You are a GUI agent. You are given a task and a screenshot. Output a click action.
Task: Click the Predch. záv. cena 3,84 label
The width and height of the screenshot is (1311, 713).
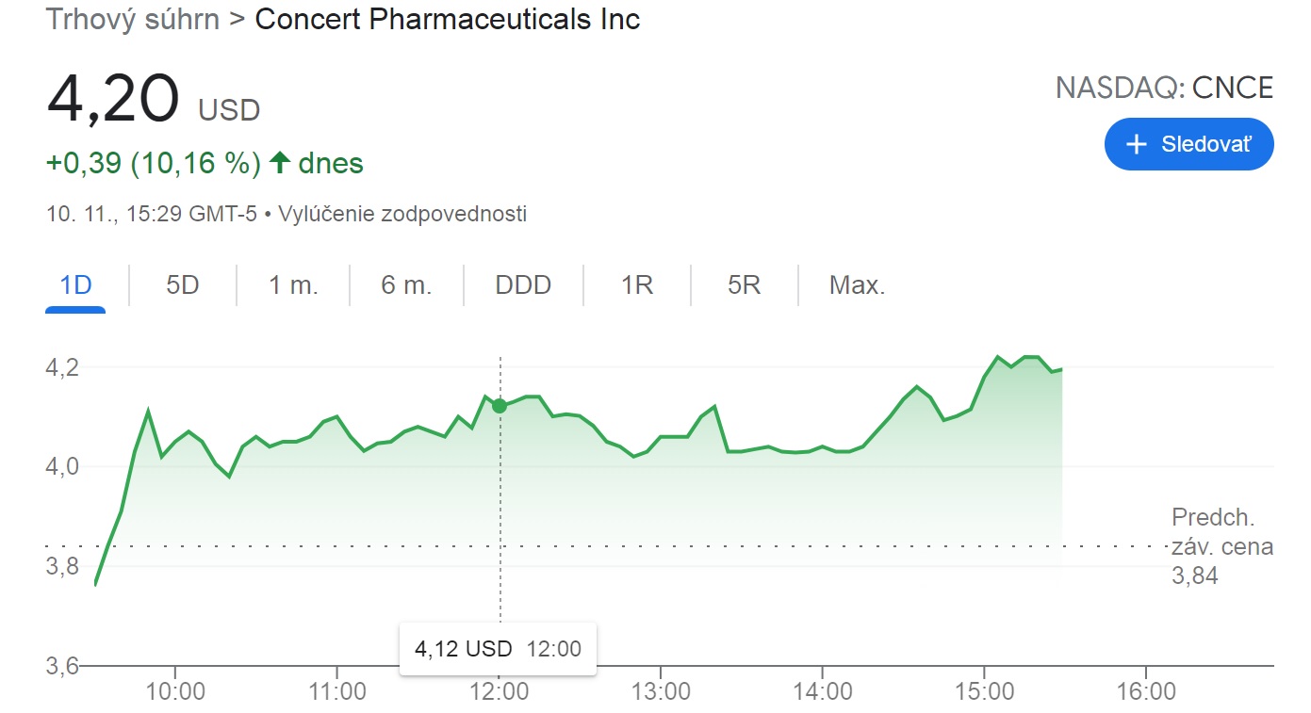point(1221,546)
